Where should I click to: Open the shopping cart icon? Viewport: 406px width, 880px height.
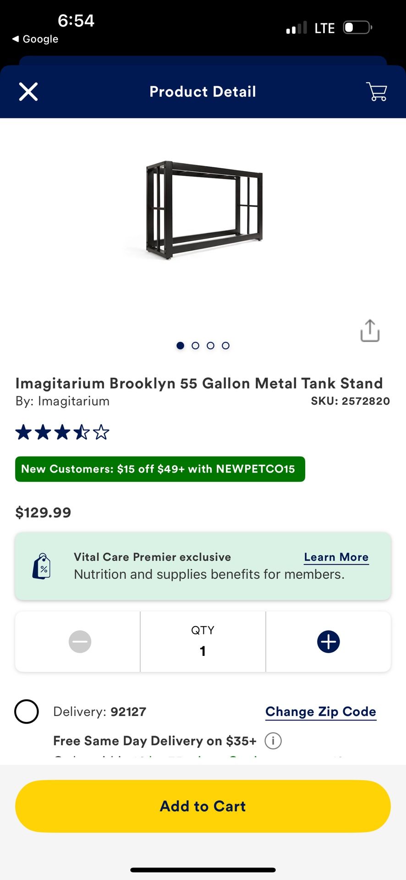(377, 92)
